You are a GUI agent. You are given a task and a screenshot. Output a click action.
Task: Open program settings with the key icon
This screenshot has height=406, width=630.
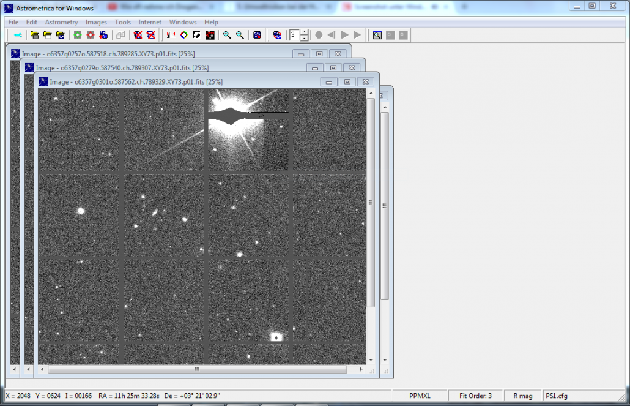point(17,35)
